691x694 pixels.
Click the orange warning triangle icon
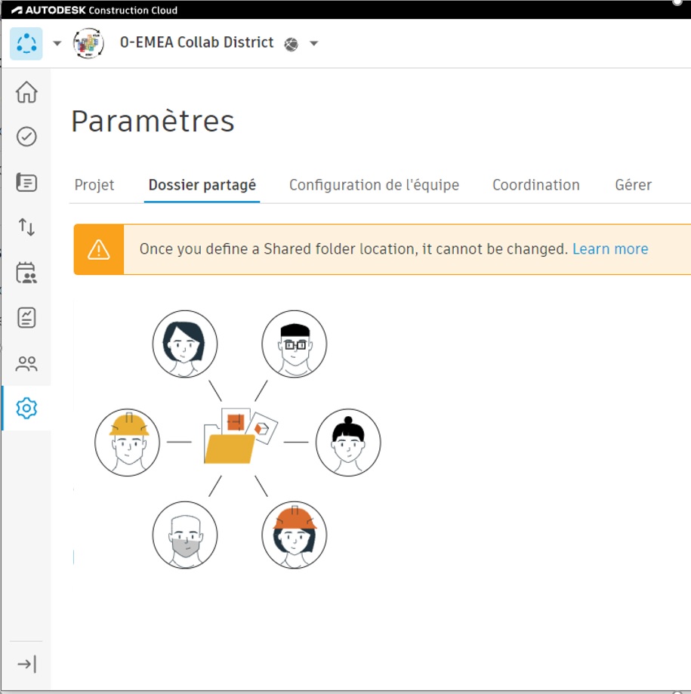pos(99,249)
